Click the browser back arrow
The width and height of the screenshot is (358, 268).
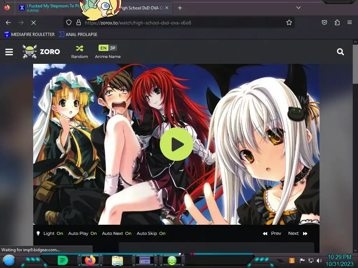click(x=8, y=23)
